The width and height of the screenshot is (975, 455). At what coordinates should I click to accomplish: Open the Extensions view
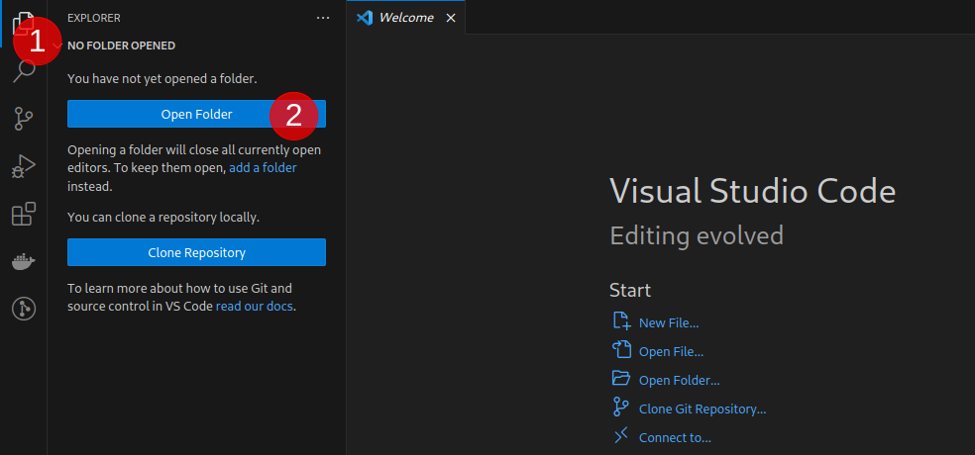[23, 214]
